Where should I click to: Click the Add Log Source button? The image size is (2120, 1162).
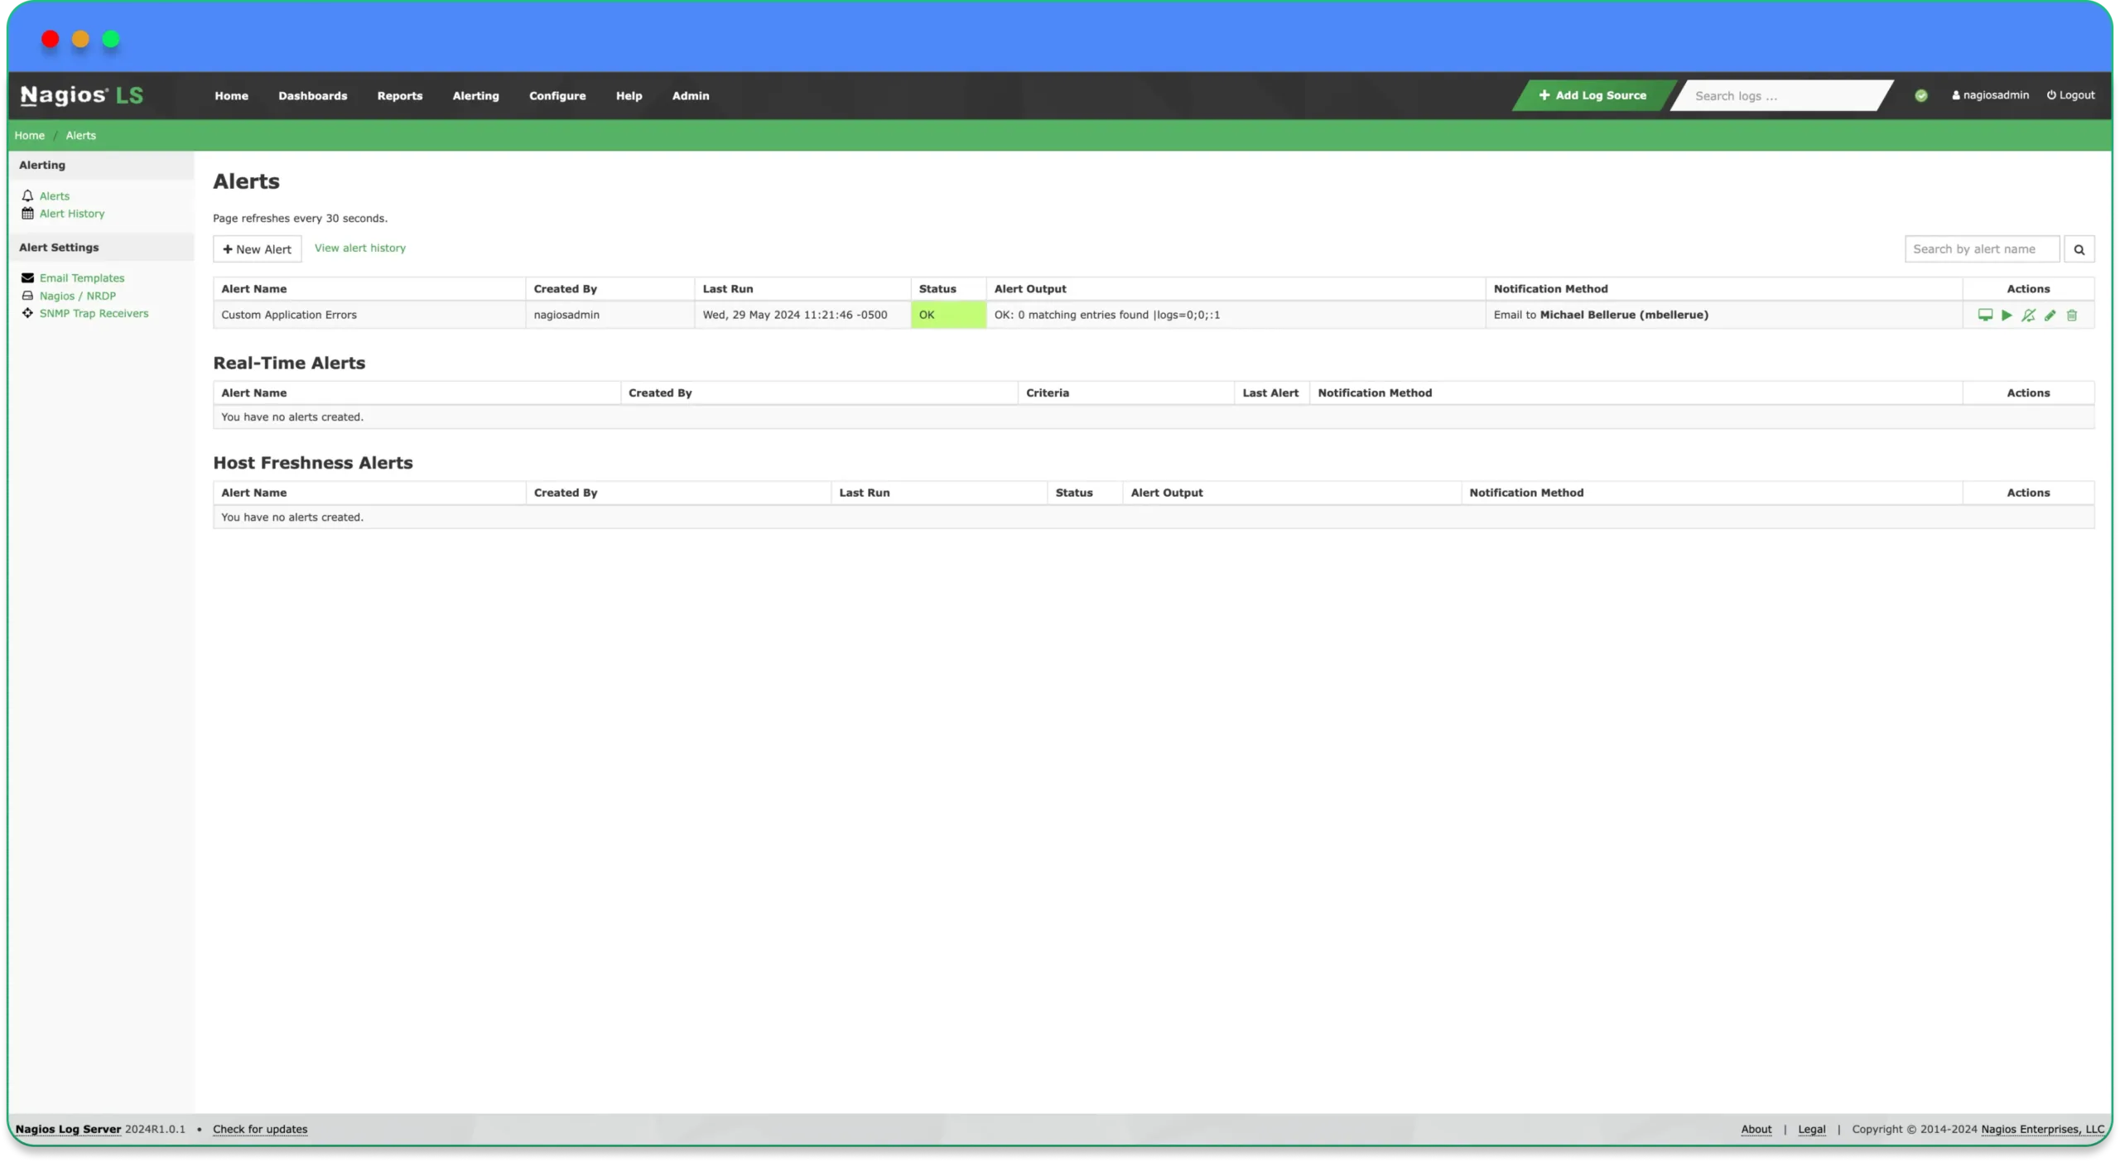1593,94
